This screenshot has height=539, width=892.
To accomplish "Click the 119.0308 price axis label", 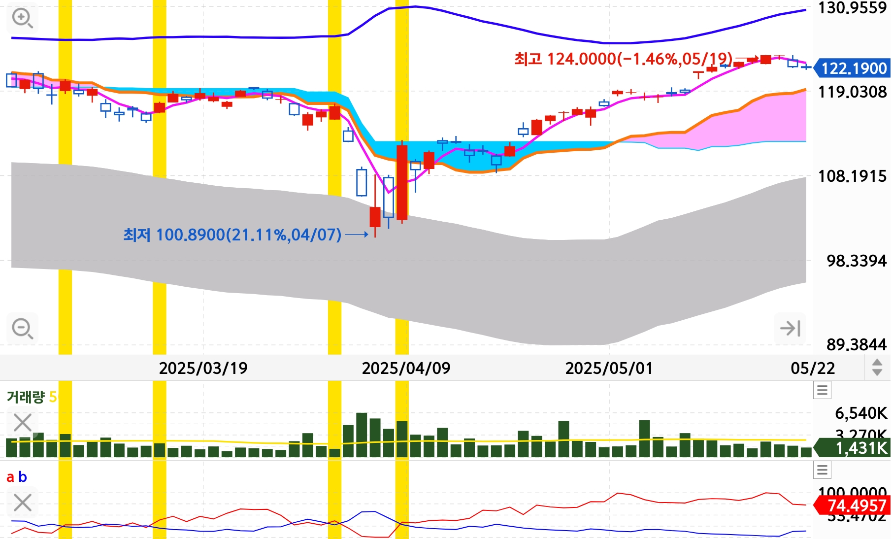I will coord(852,92).
